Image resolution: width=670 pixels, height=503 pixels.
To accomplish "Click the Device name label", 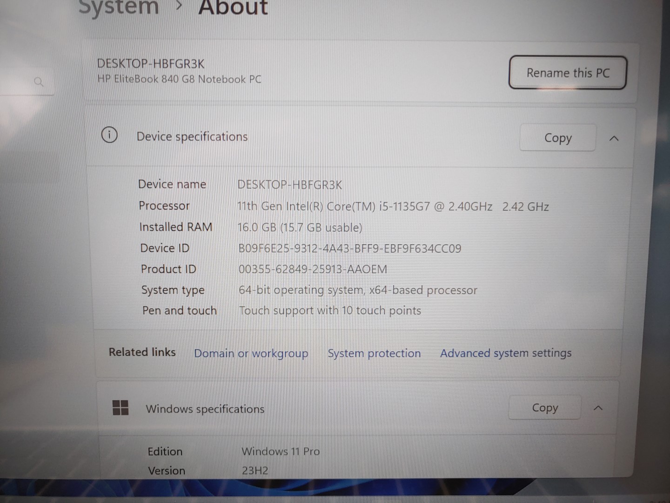I will 172,184.
